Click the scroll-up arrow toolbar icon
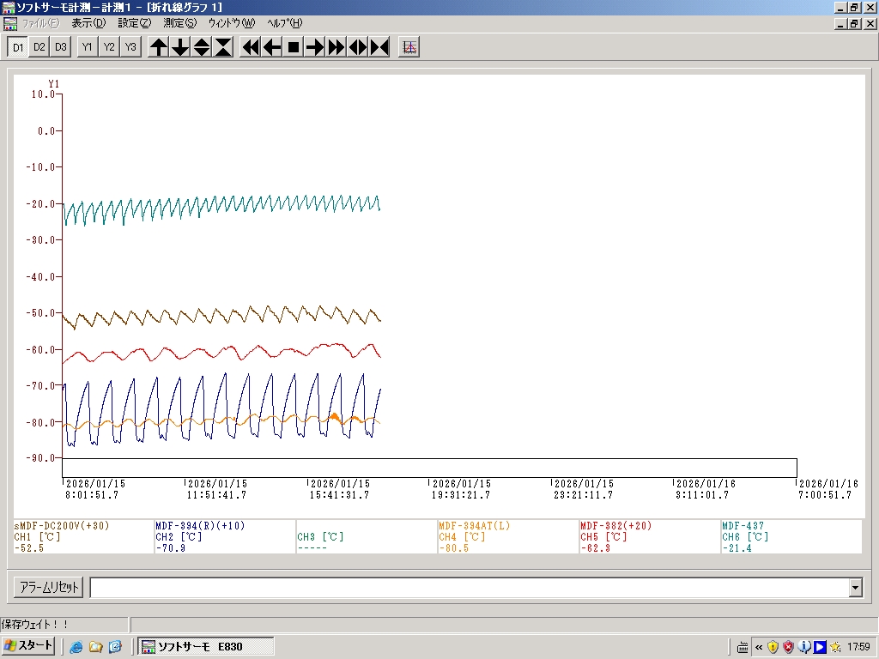This screenshot has height=659, width=879. (x=159, y=47)
